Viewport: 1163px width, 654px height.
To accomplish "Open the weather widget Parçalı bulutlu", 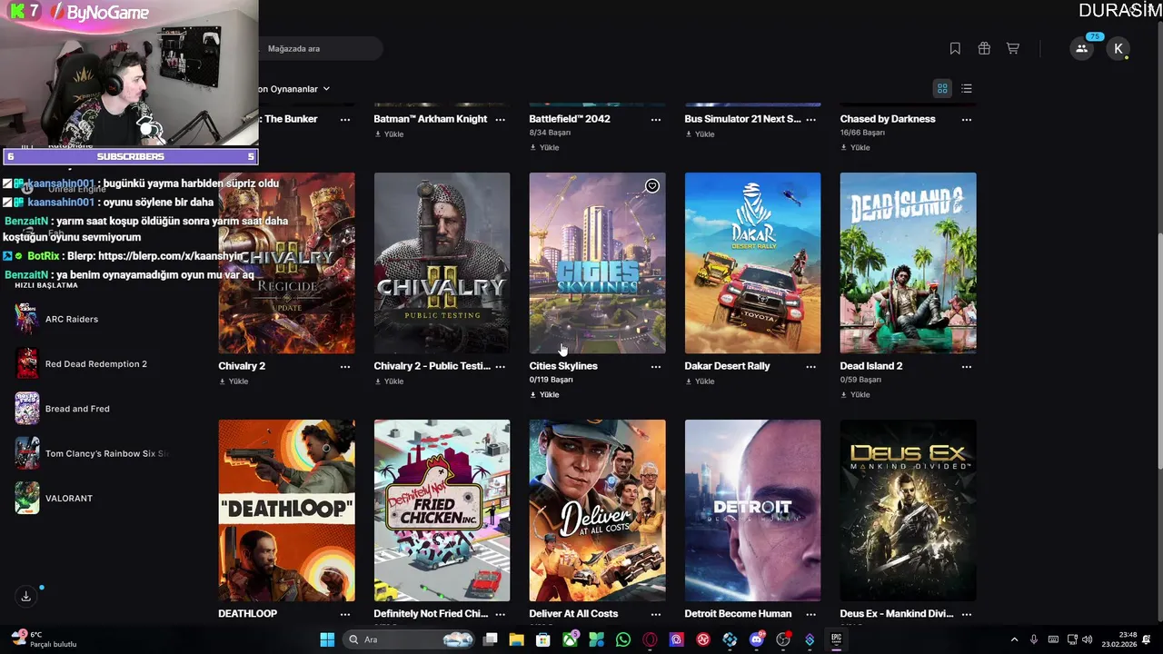I will (44, 639).
